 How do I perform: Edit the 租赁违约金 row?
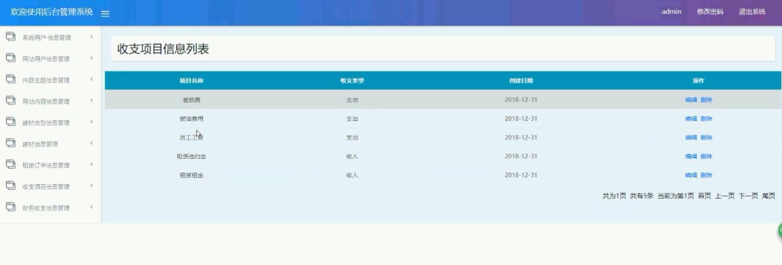point(691,156)
